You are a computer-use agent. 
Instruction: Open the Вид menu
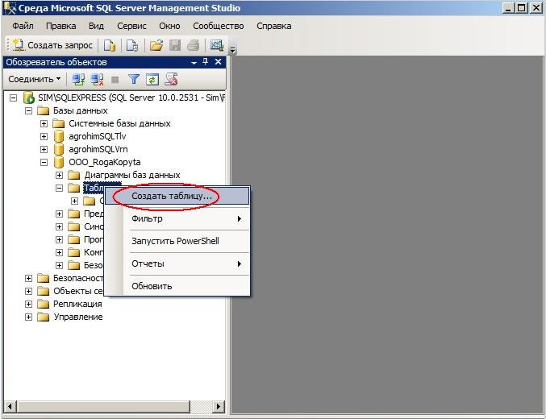[96, 26]
